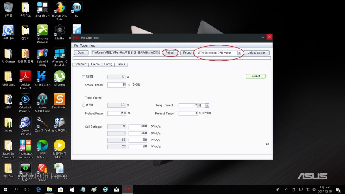Click the Windows Start button
Image resolution: width=345 pixels, height=194 pixels.
tap(5, 189)
